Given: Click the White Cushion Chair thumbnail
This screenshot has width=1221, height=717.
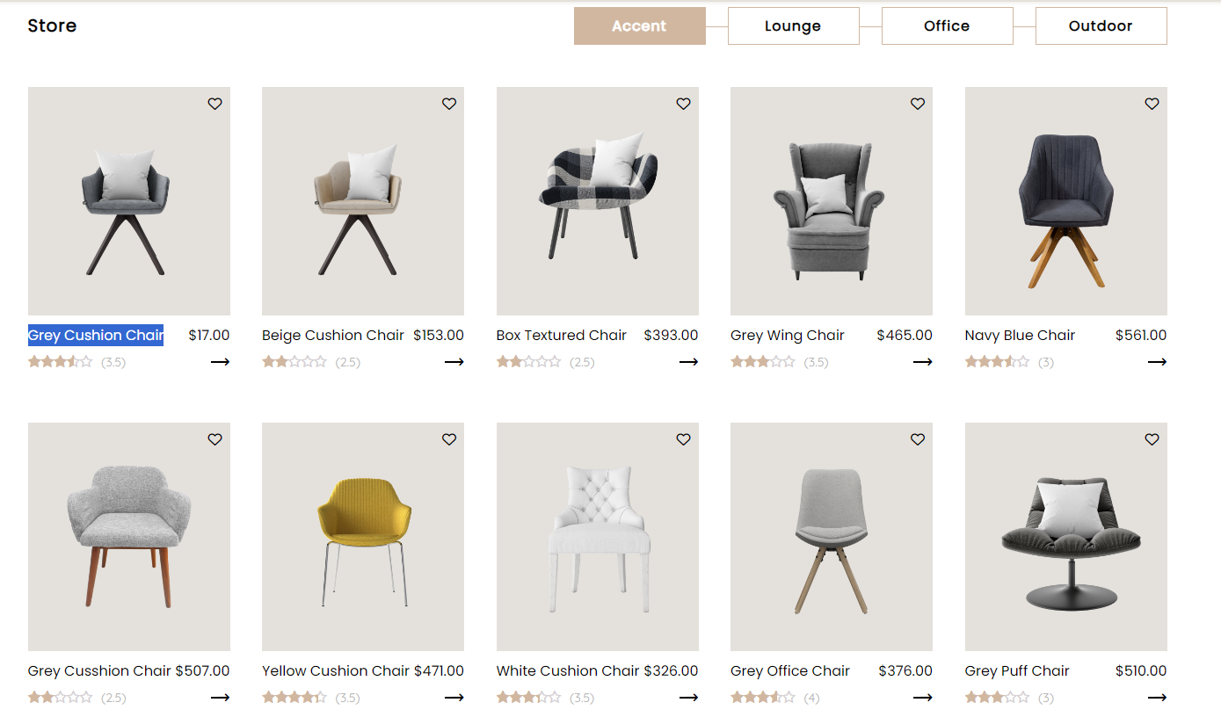Looking at the screenshot, I should click(x=597, y=537).
